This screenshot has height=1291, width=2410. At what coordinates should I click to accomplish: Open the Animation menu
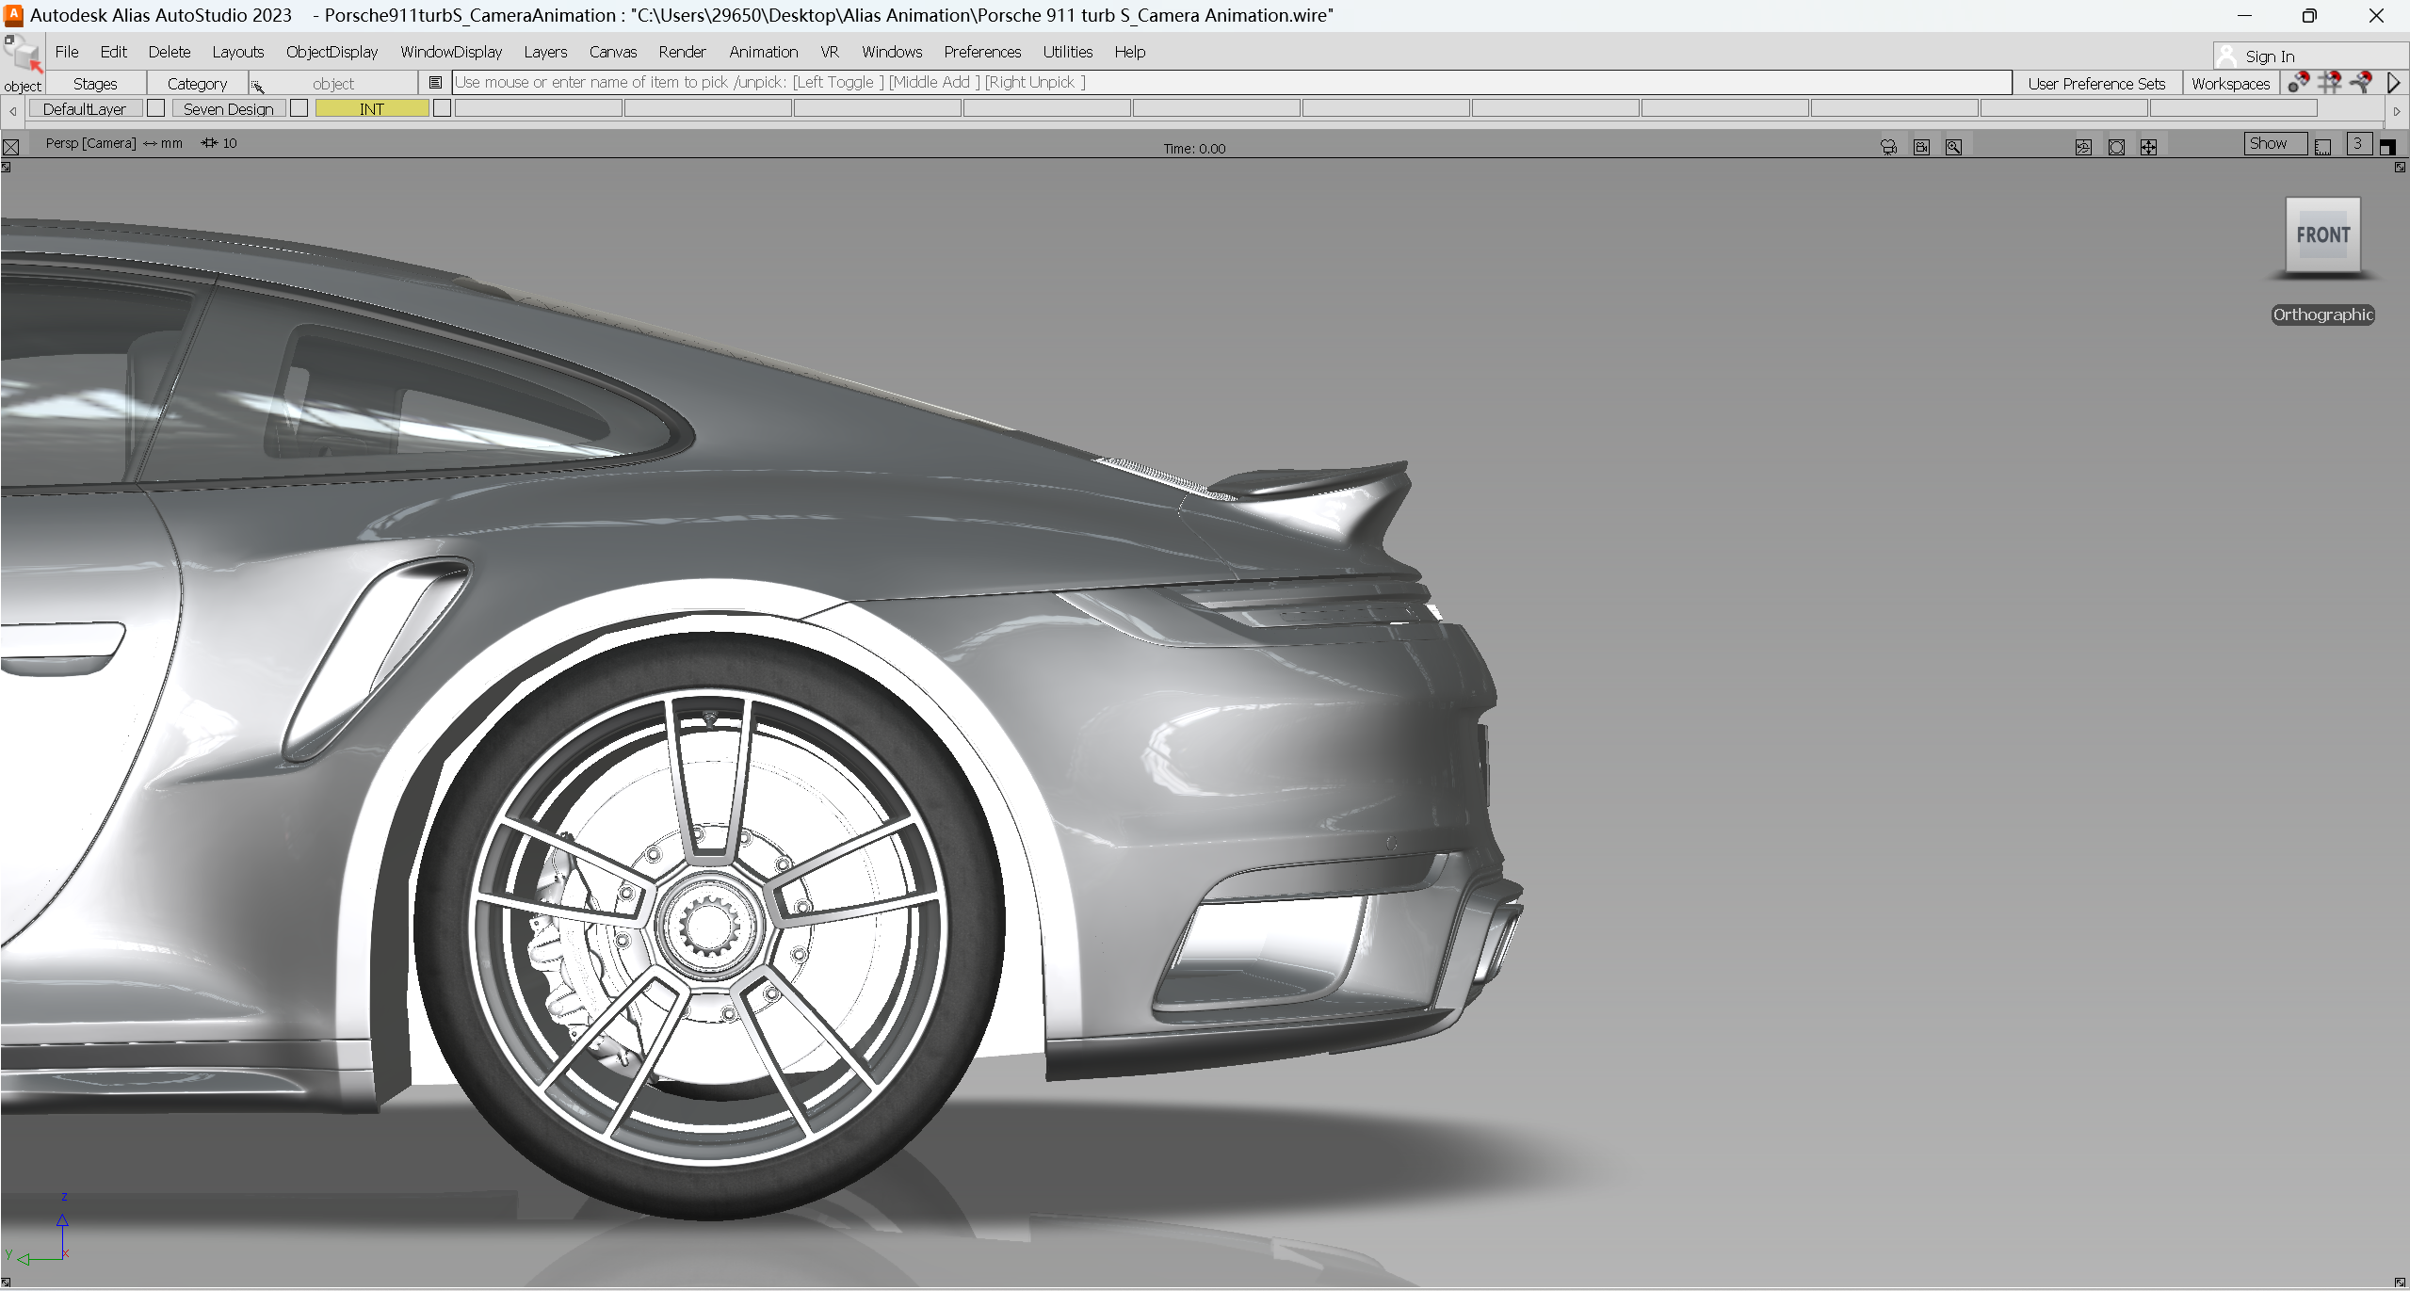[x=762, y=52]
